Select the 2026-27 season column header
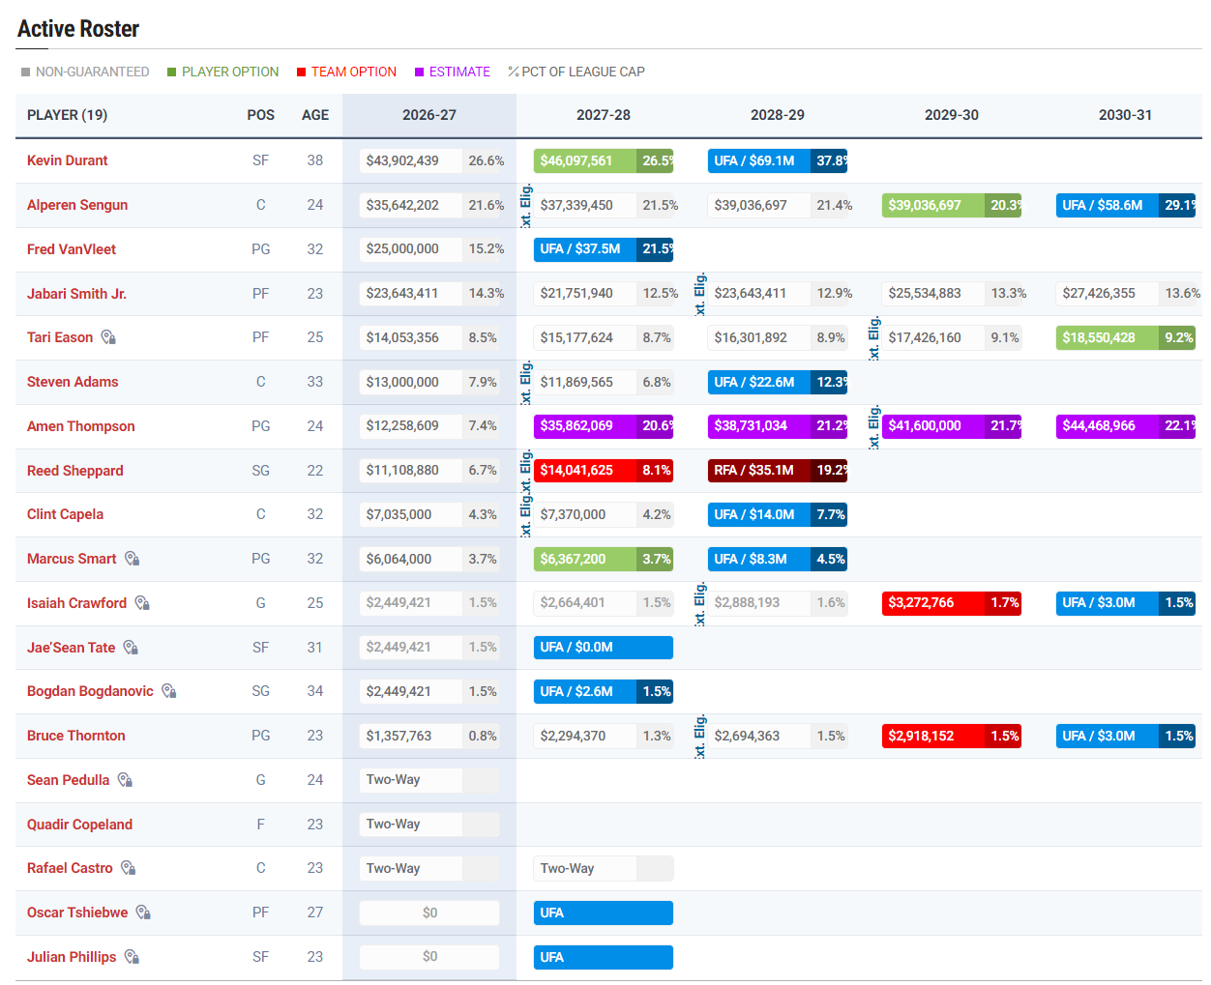The width and height of the screenshot is (1211, 985). (x=429, y=115)
